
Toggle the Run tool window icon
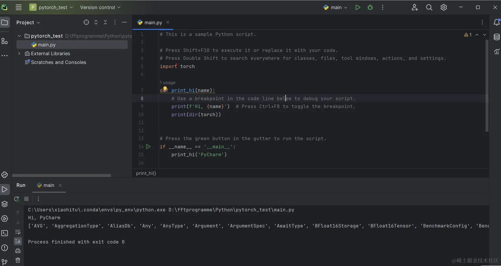tap(5, 189)
